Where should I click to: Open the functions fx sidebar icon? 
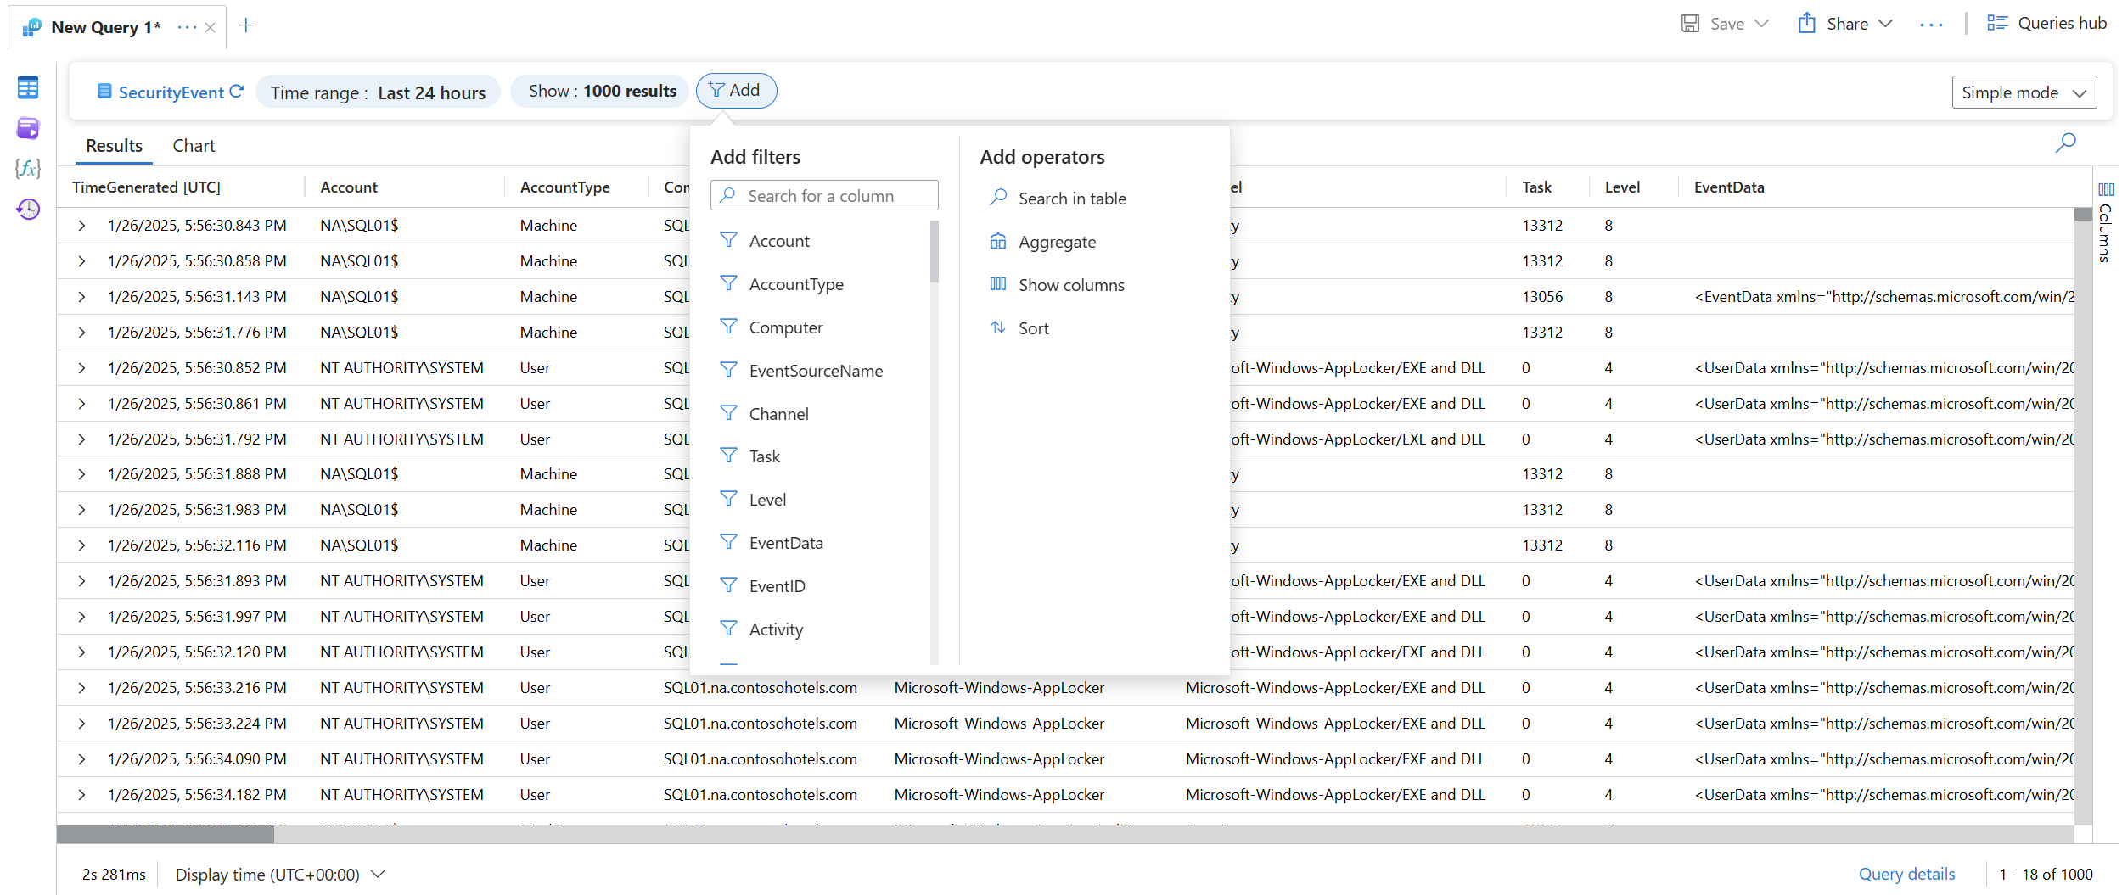point(28,168)
